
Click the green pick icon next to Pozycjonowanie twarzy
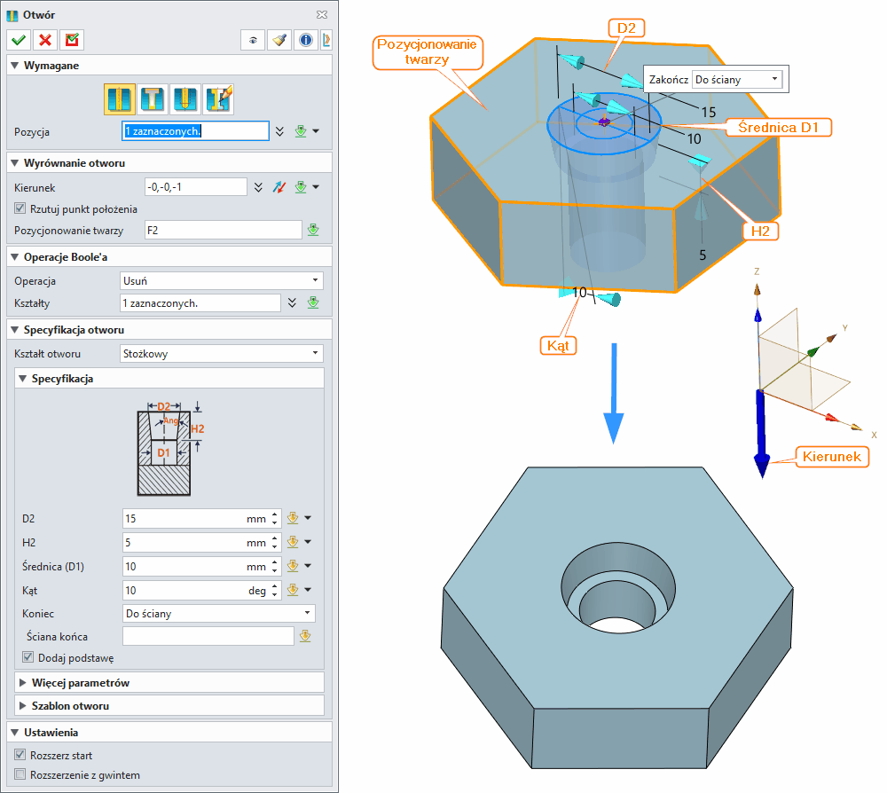(313, 229)
